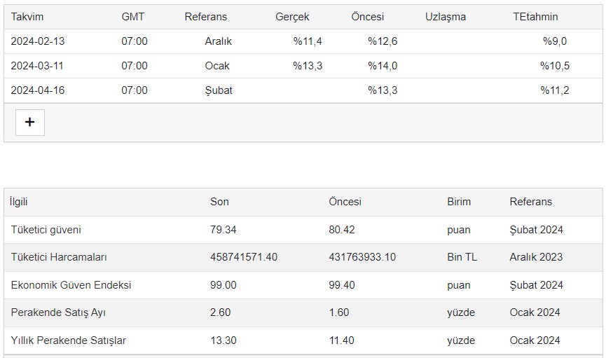
Task: Click the Referans header in the related table
Action: pos(530,202)
